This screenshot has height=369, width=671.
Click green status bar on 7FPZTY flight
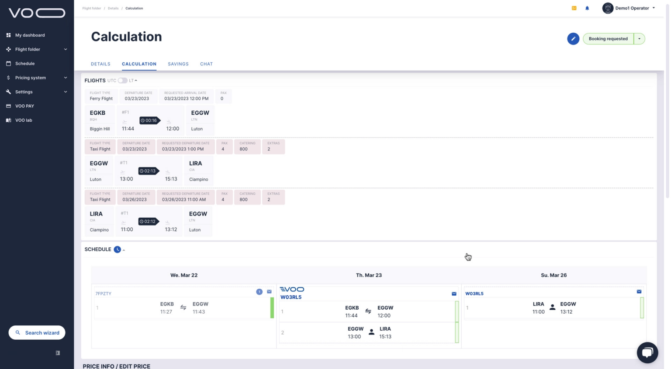pyautogui.click(x=272, y=308)
